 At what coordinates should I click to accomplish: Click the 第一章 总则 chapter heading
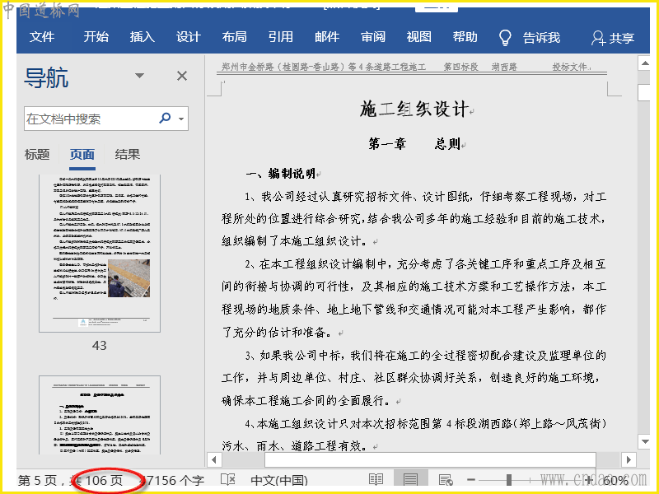click(x=414, y=143)
